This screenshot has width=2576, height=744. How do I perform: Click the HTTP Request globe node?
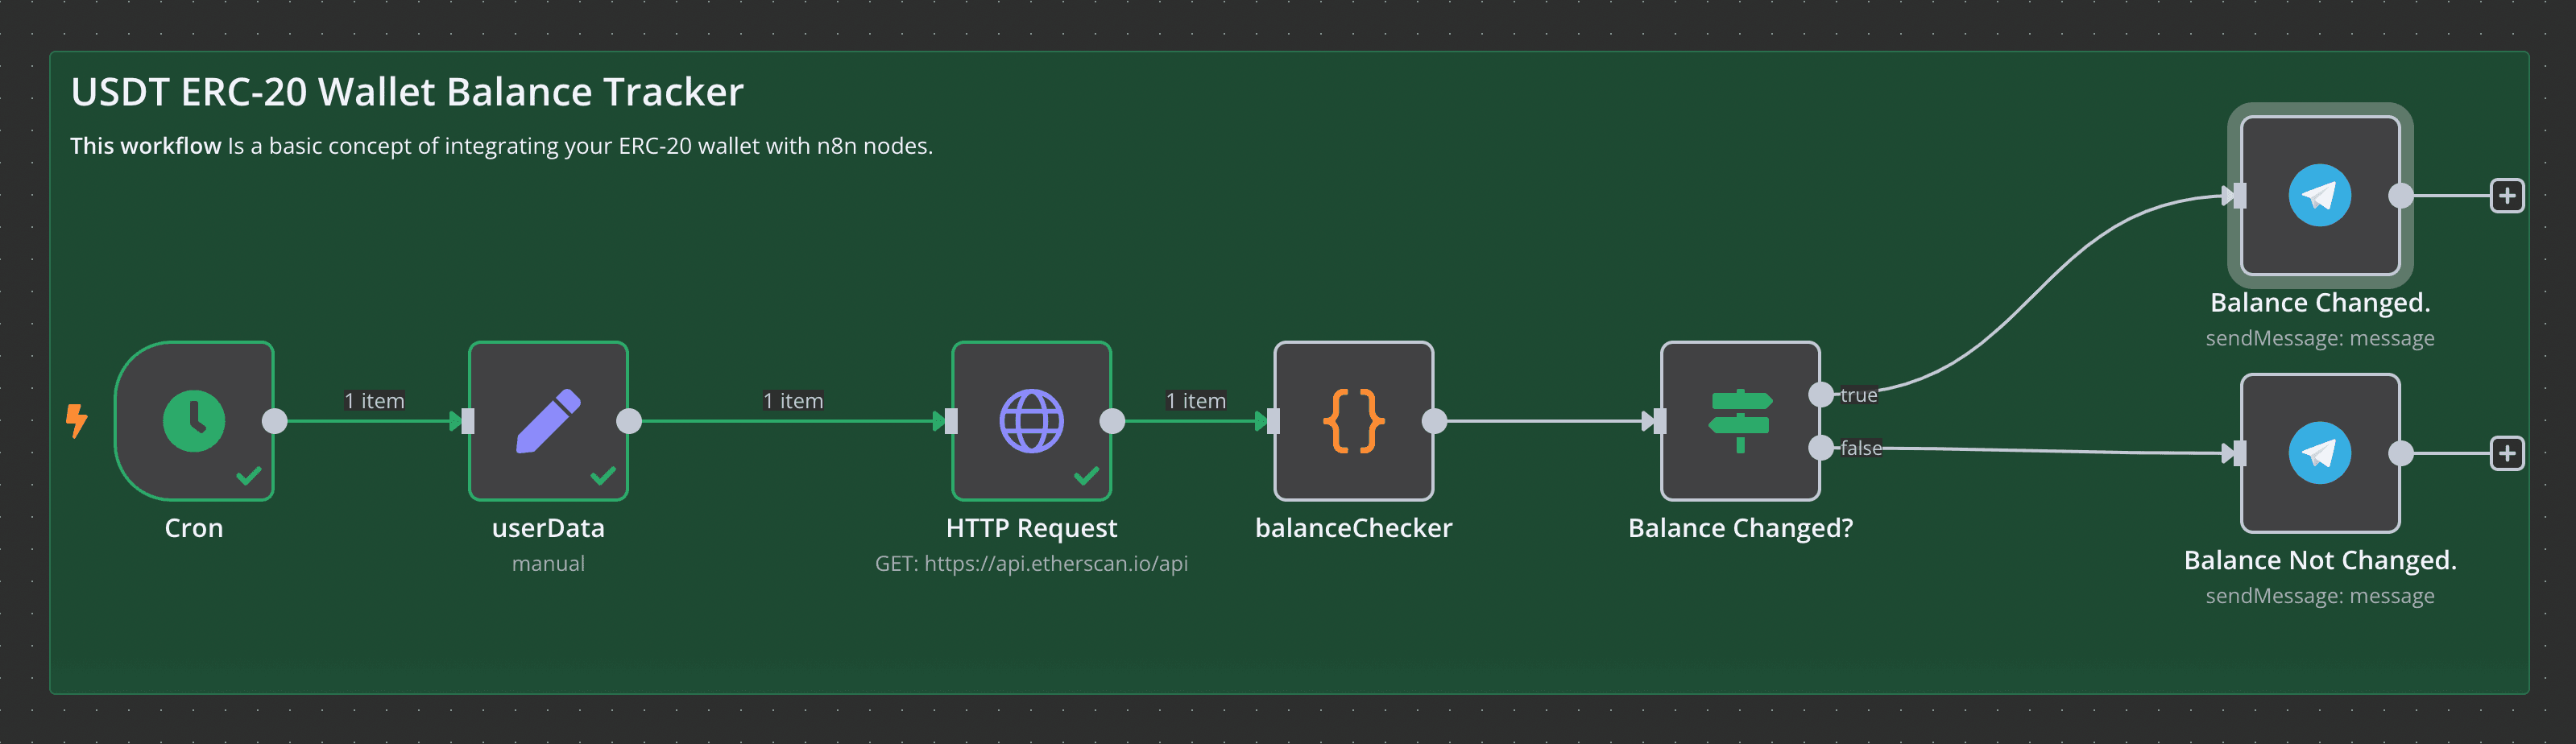coord(1031,421)
